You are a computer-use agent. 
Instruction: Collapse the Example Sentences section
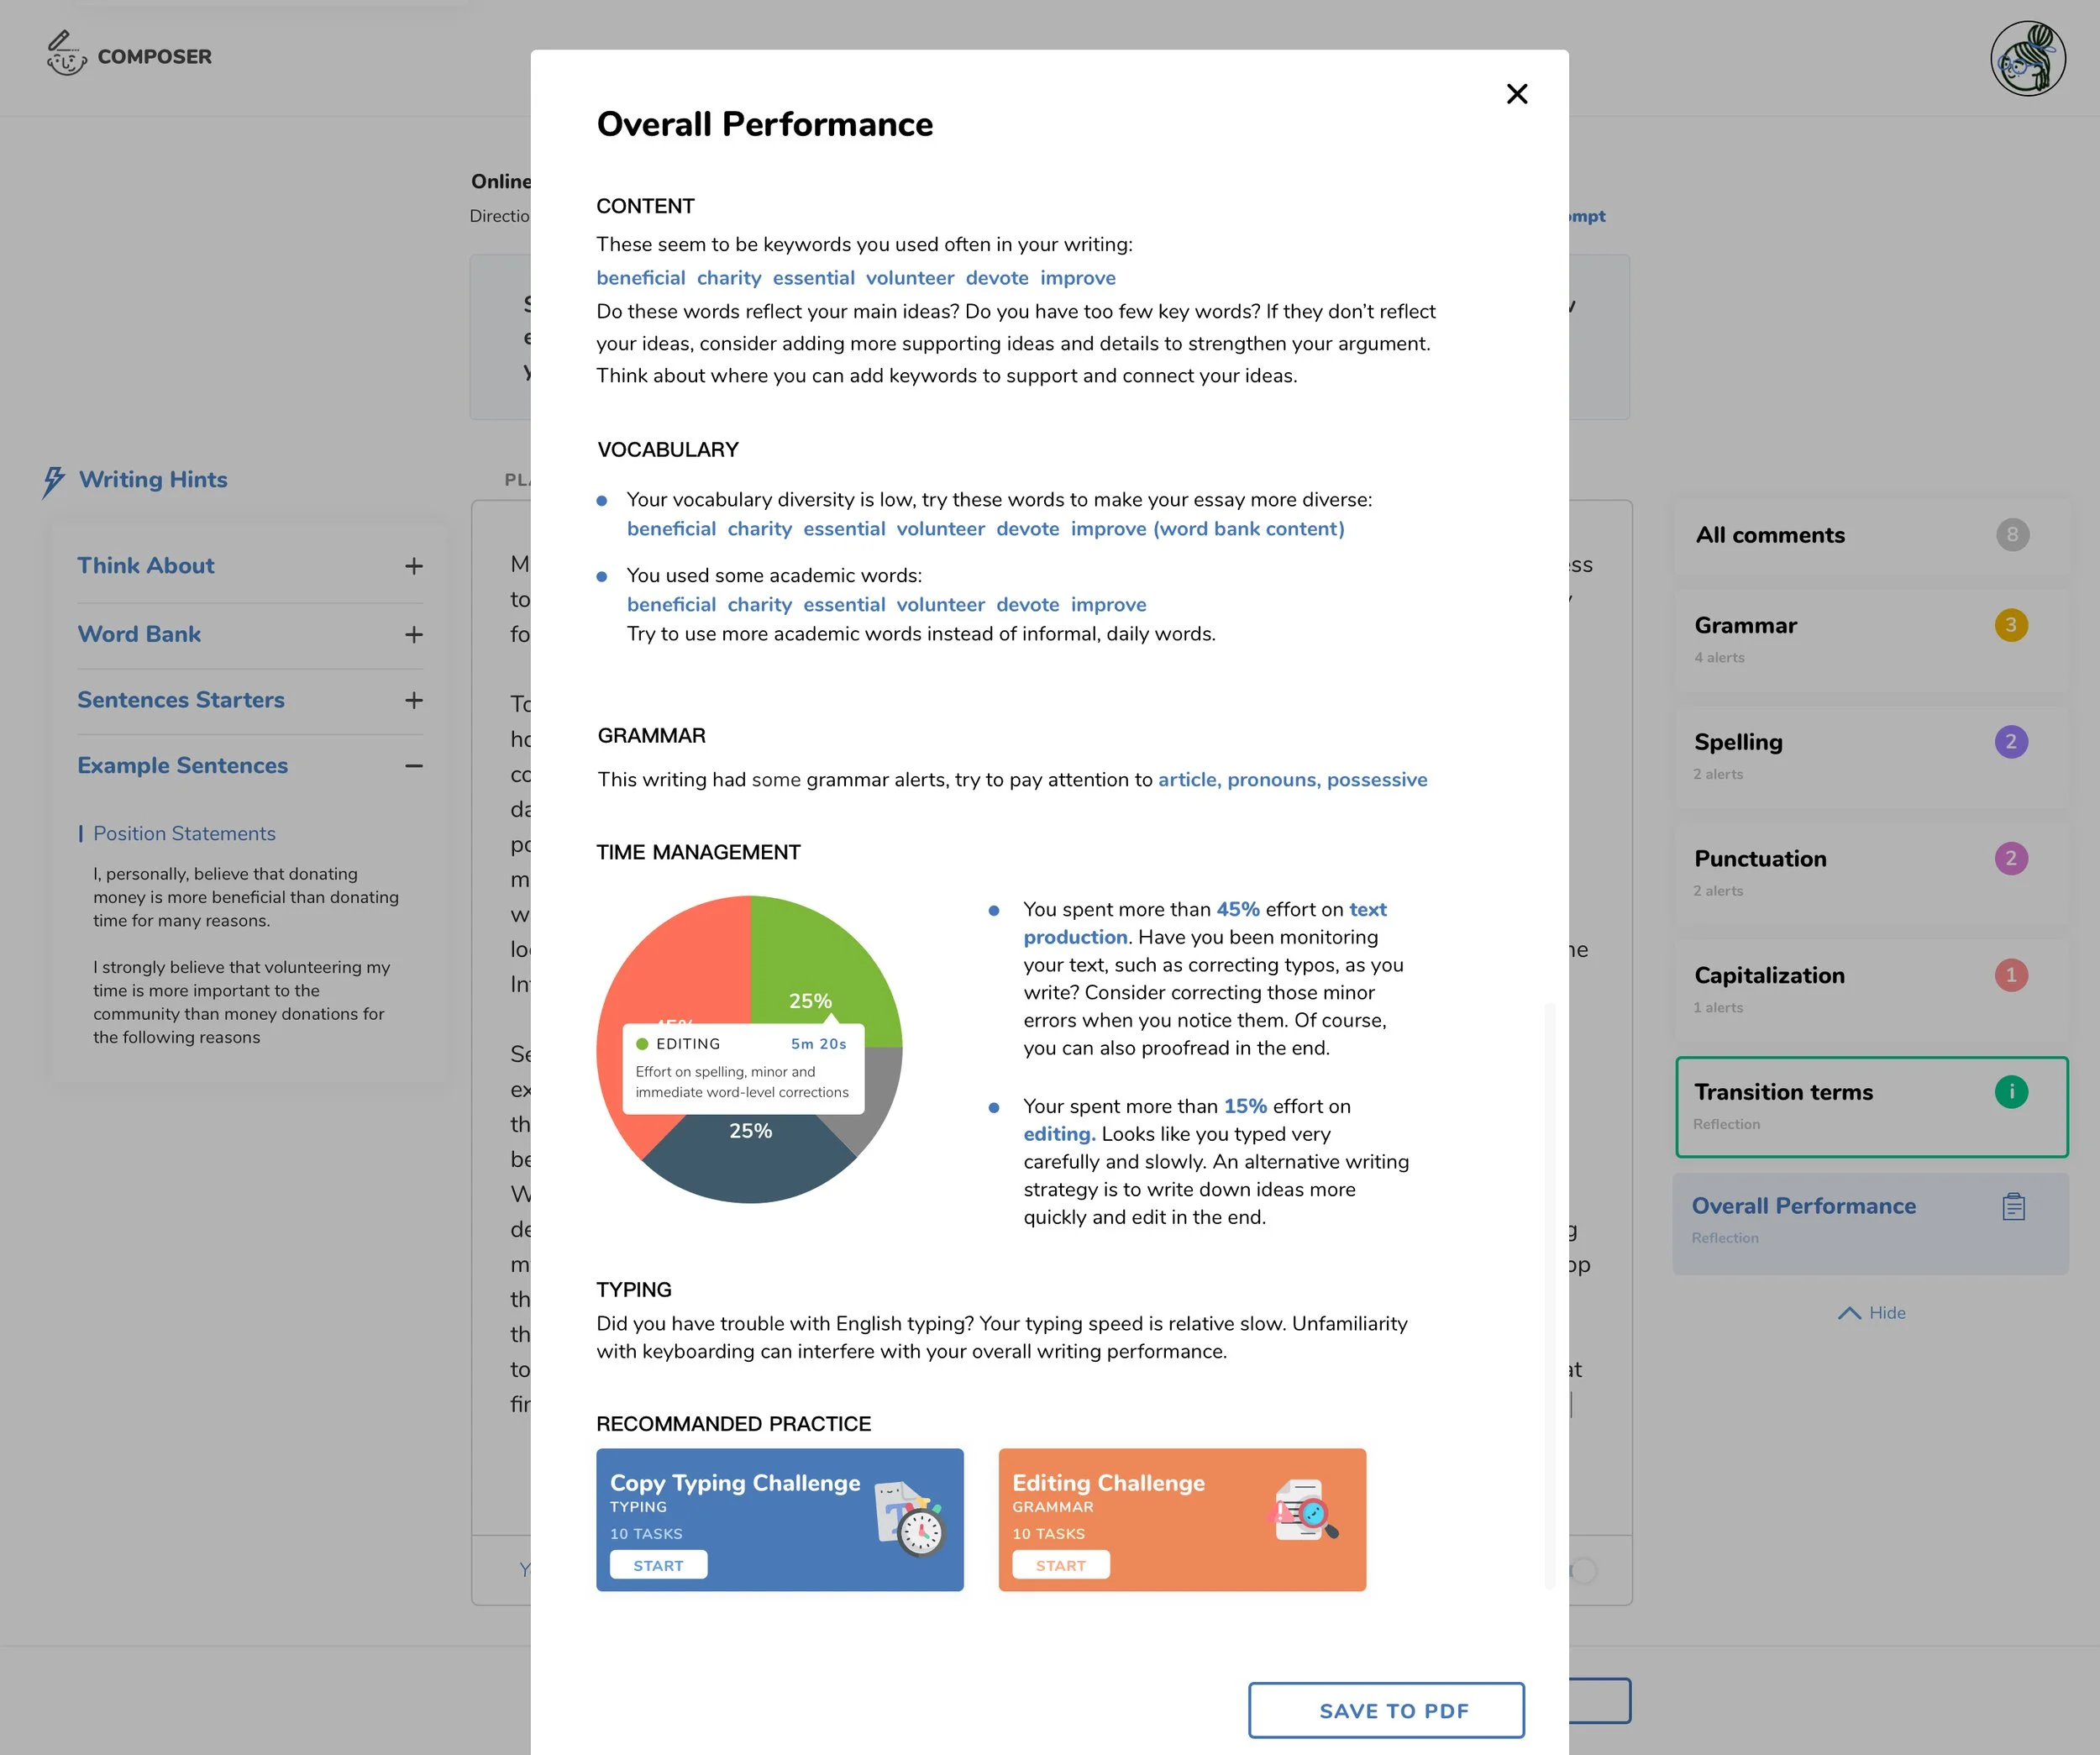point(414,766)
